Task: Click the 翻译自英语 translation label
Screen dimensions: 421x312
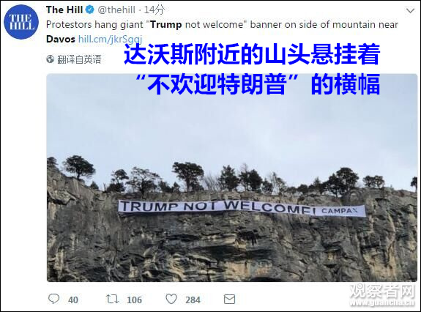Action: click(79, 59)
